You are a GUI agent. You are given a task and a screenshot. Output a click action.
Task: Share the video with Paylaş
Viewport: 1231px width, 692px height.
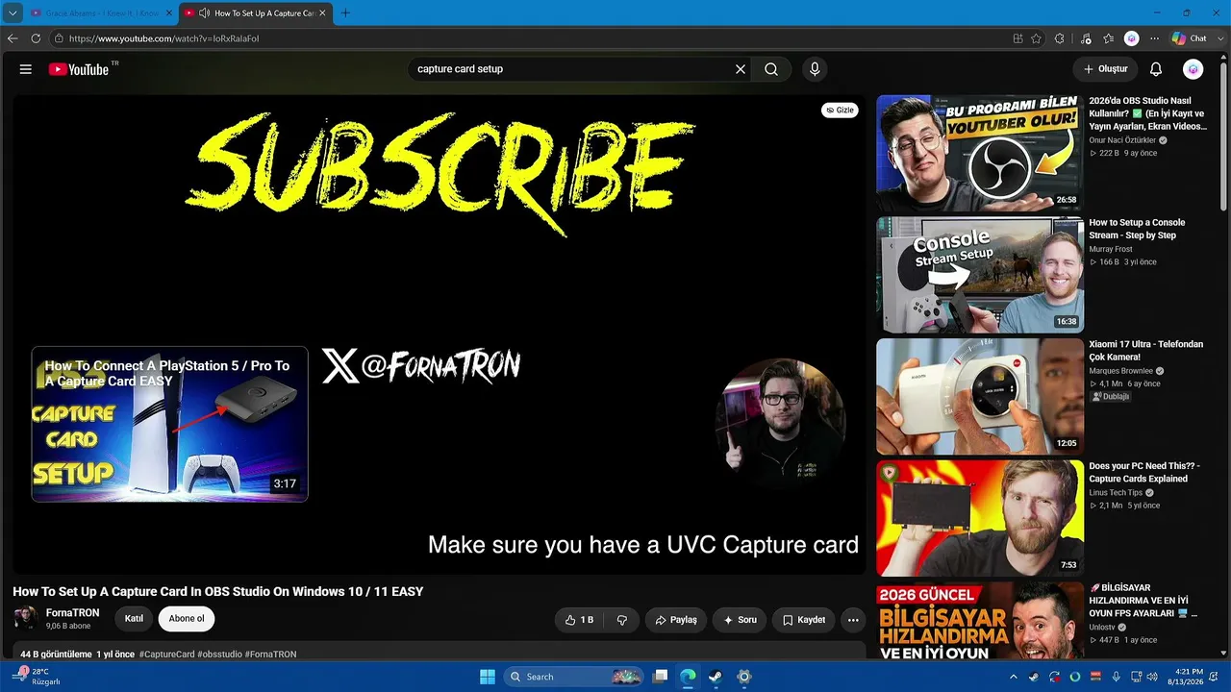click(676, 620)
